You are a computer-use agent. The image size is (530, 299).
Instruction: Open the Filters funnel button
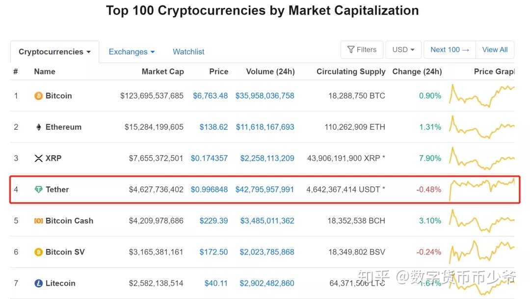[x=362, y=50]
